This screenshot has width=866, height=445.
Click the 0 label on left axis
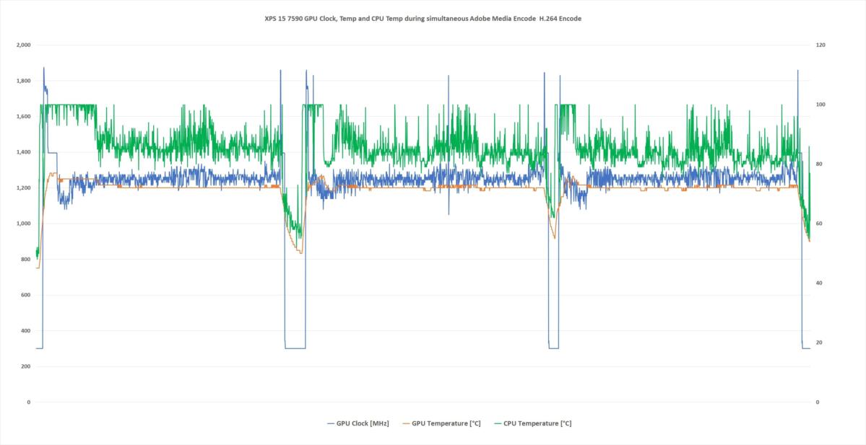point(29,402)
